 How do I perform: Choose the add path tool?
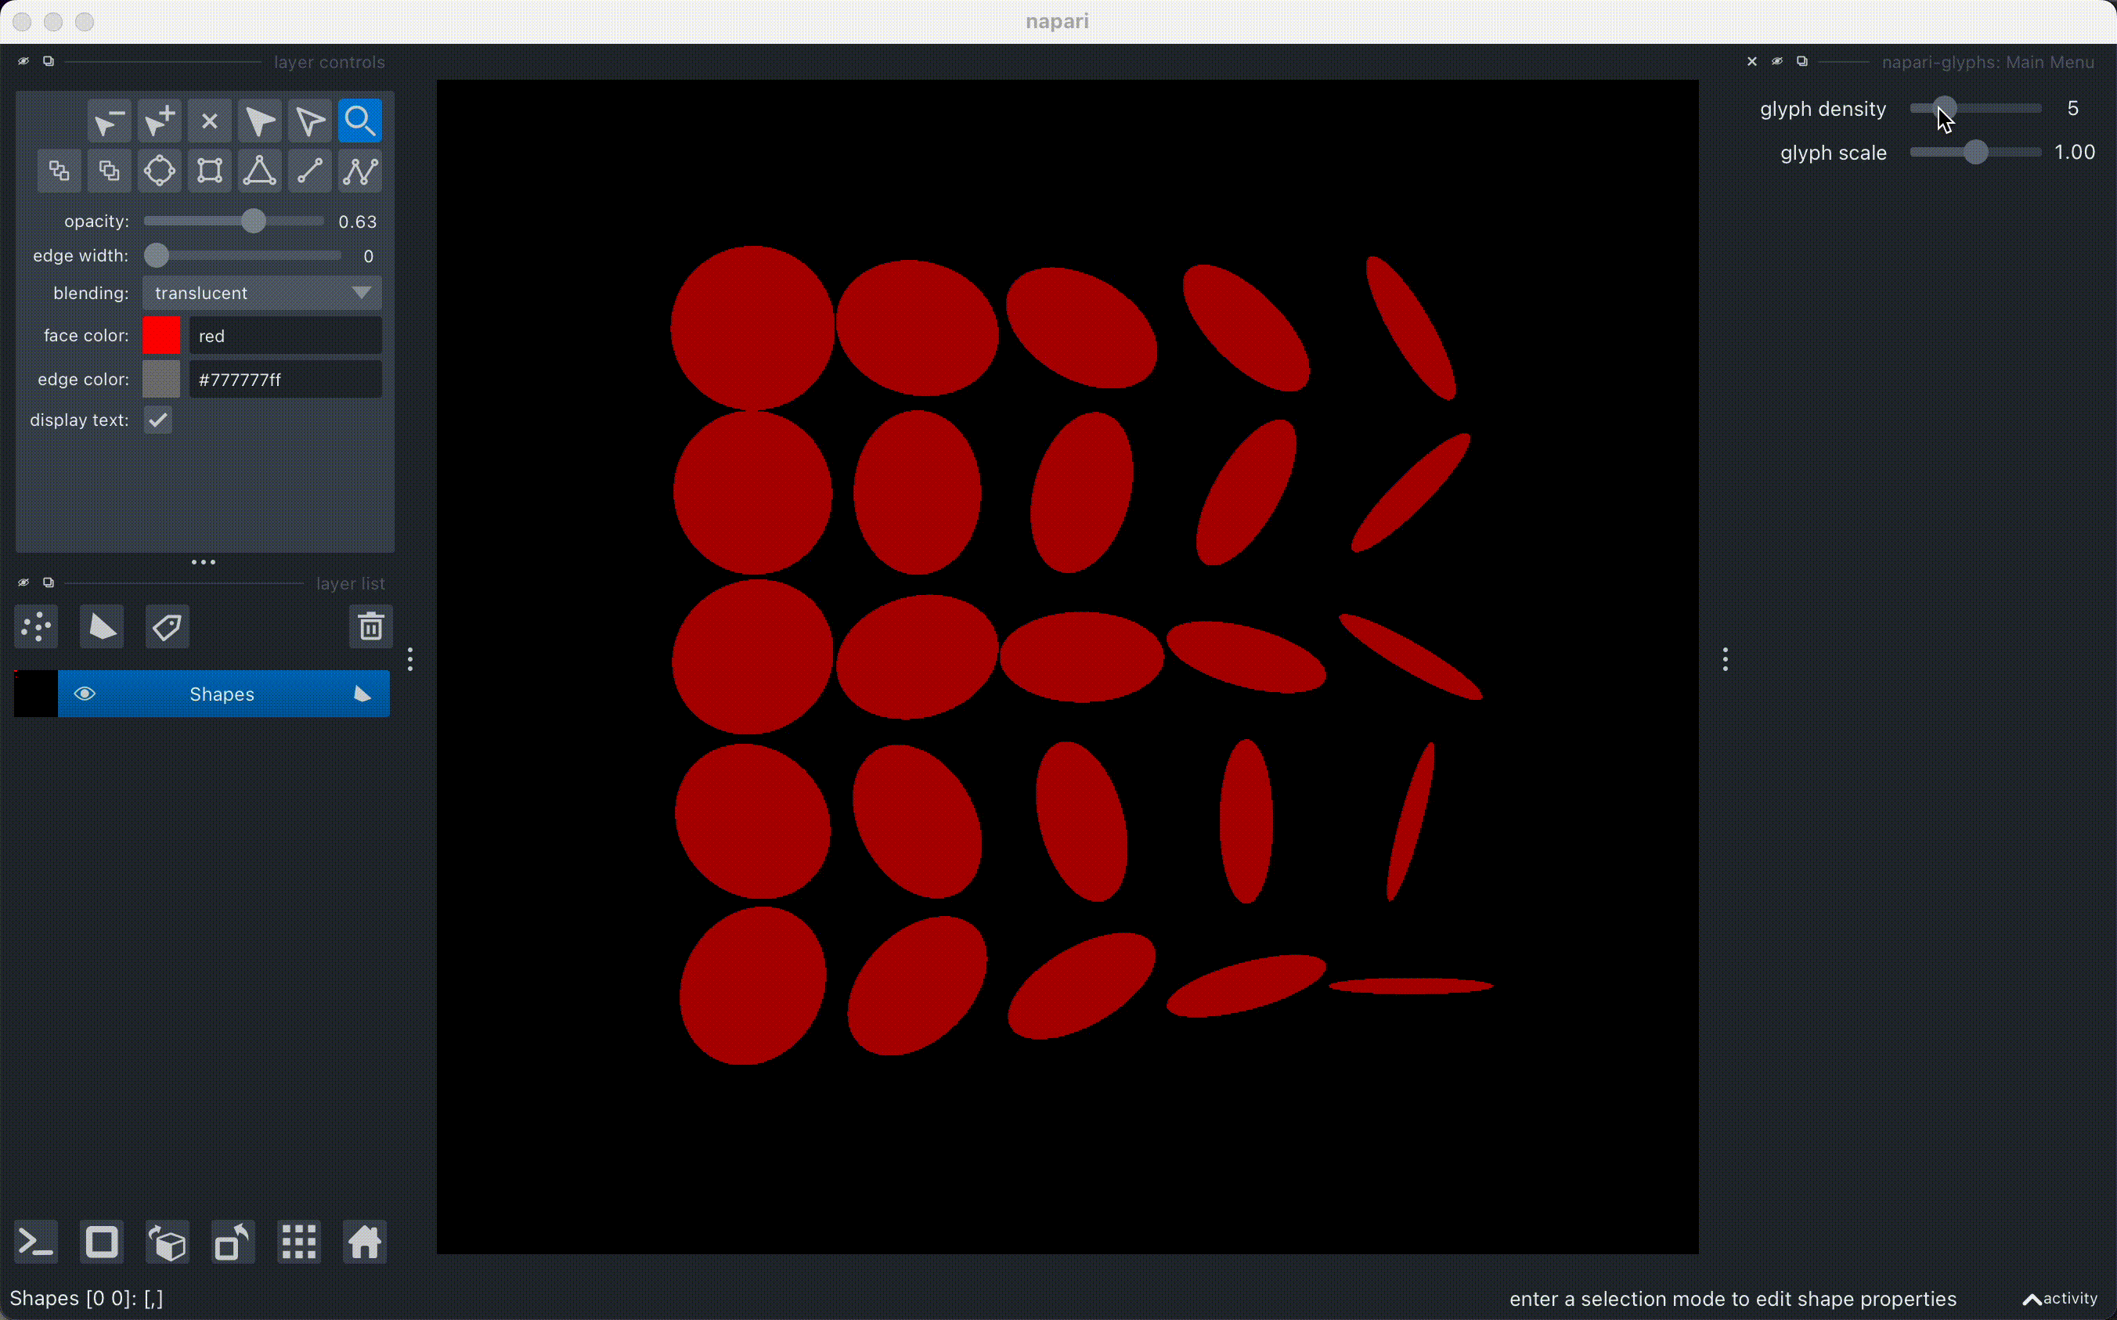pyautogui.click(x=359, y=170)
